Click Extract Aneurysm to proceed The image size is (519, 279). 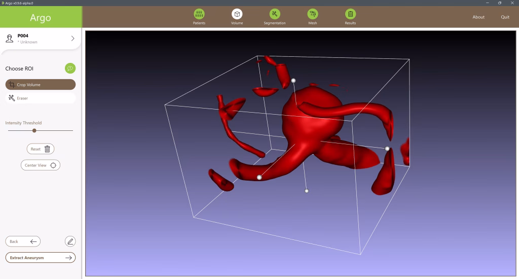[41, 258]
